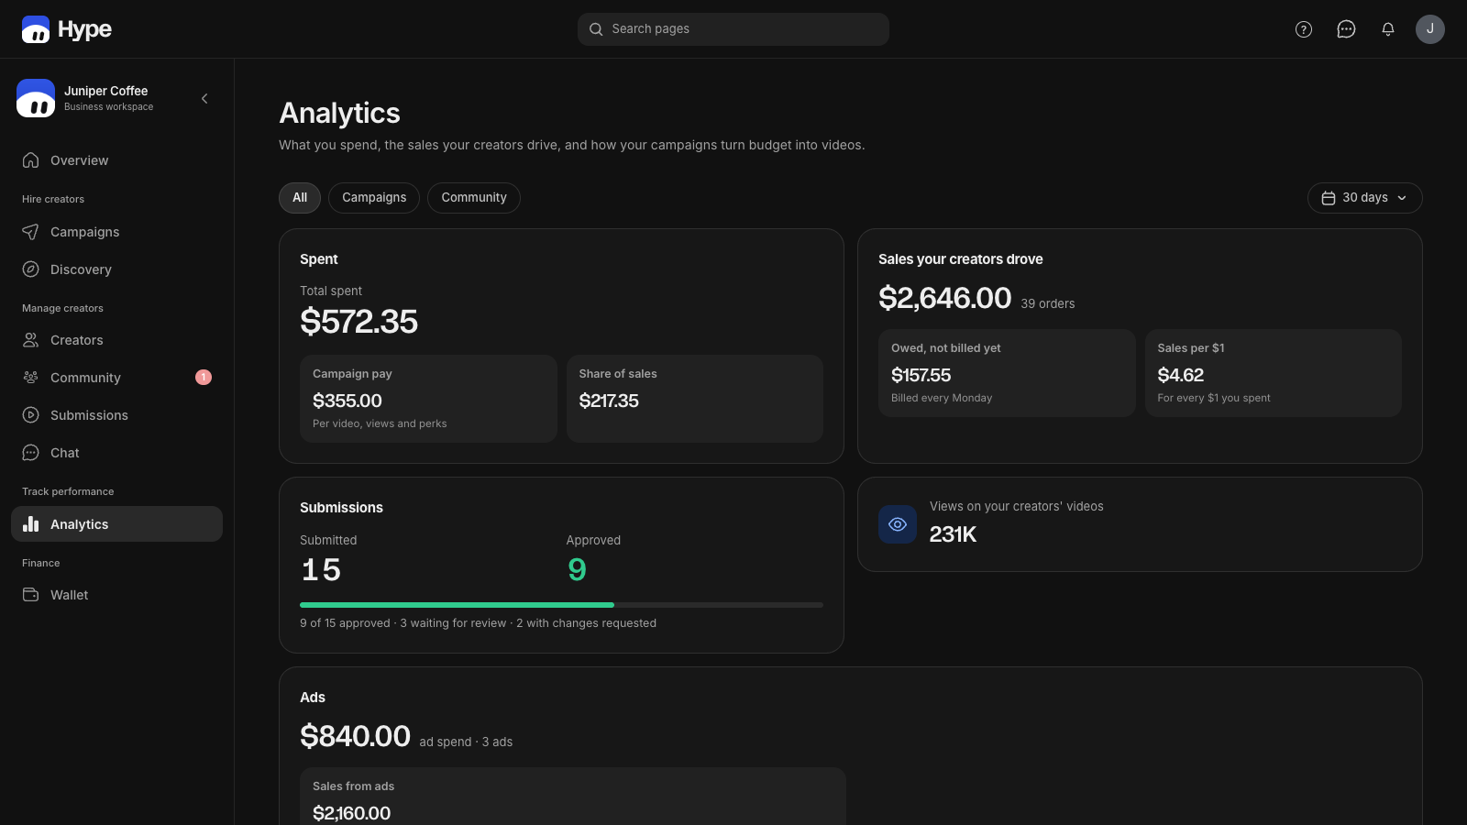This screenshot has width=1467, height=825.
Task: Click the $2,646.00 sales amount
Action: click(944, 298)
